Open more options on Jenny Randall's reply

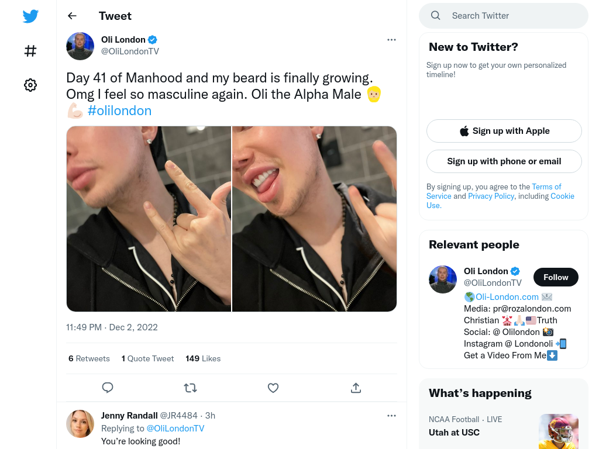point(391,416)
